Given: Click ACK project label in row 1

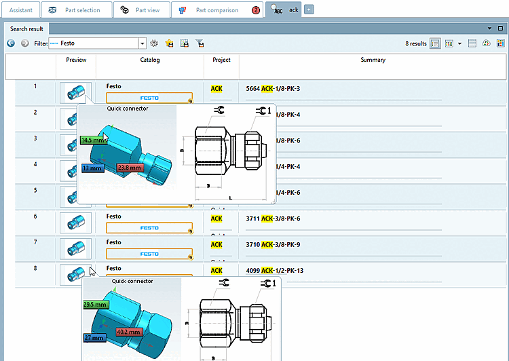Looking at the screenshot, I should (x=216, y=89).
